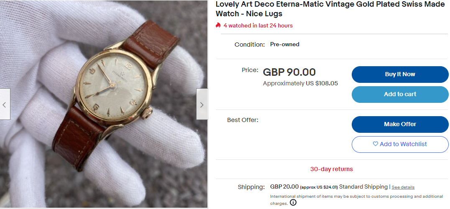Click the Make Offer button
450x209 pixels.
click(400, 124)
